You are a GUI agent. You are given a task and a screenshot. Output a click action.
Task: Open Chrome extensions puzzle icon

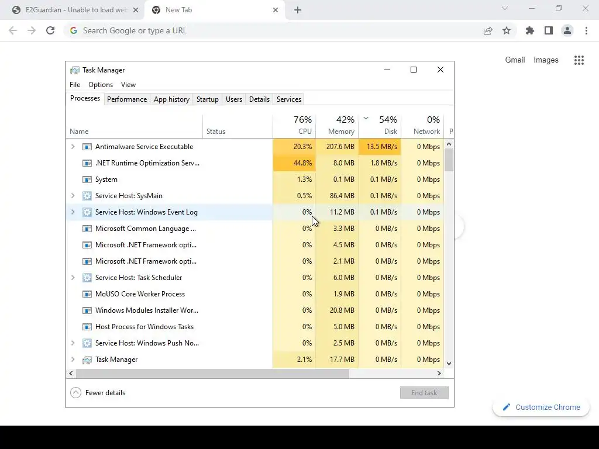click(x=530, y=30)
